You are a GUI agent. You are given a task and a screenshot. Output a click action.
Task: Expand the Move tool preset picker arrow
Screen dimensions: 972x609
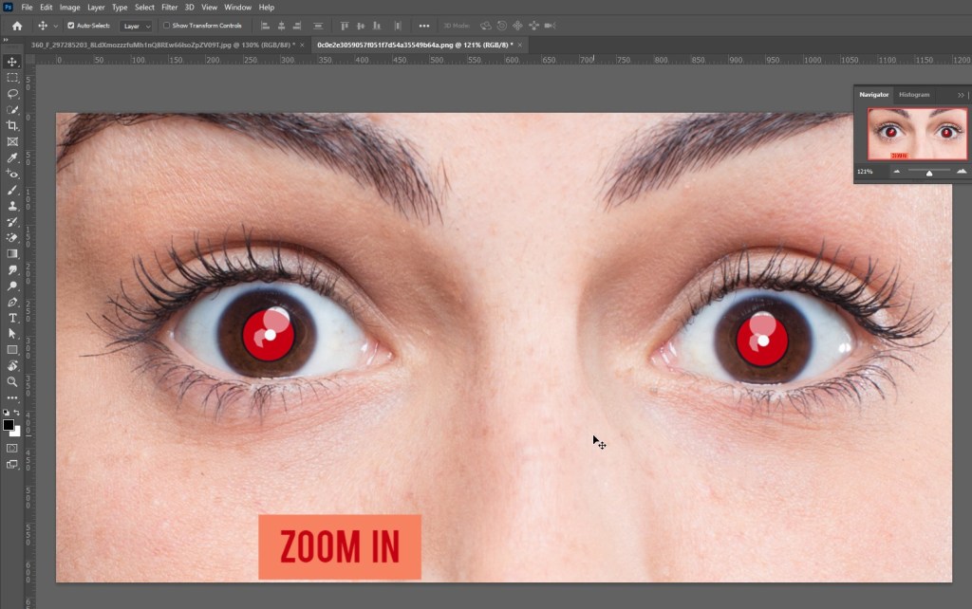point(56,26)
